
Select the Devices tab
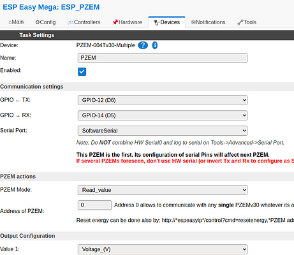tap(167, 22)
